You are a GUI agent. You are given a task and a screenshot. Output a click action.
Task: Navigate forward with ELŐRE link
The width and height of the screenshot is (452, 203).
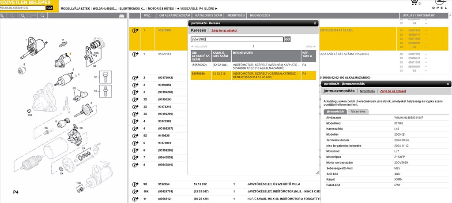211,8
